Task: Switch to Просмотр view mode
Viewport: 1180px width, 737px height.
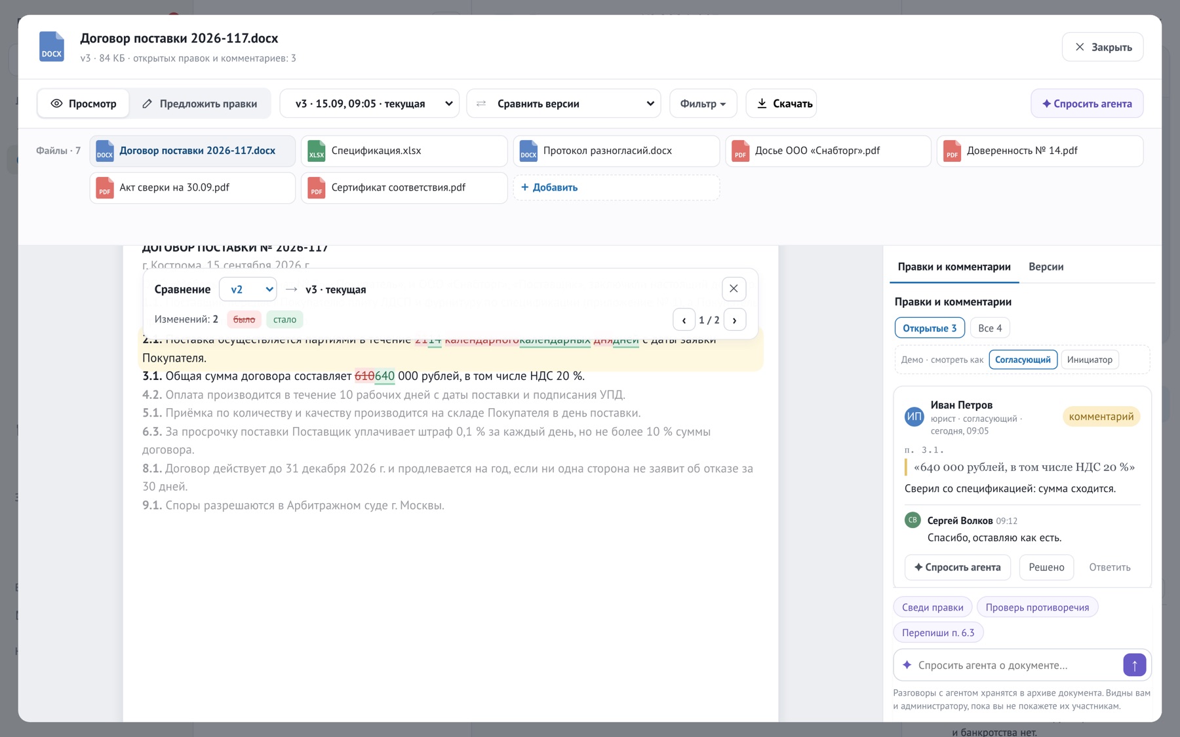Action: 83,104
